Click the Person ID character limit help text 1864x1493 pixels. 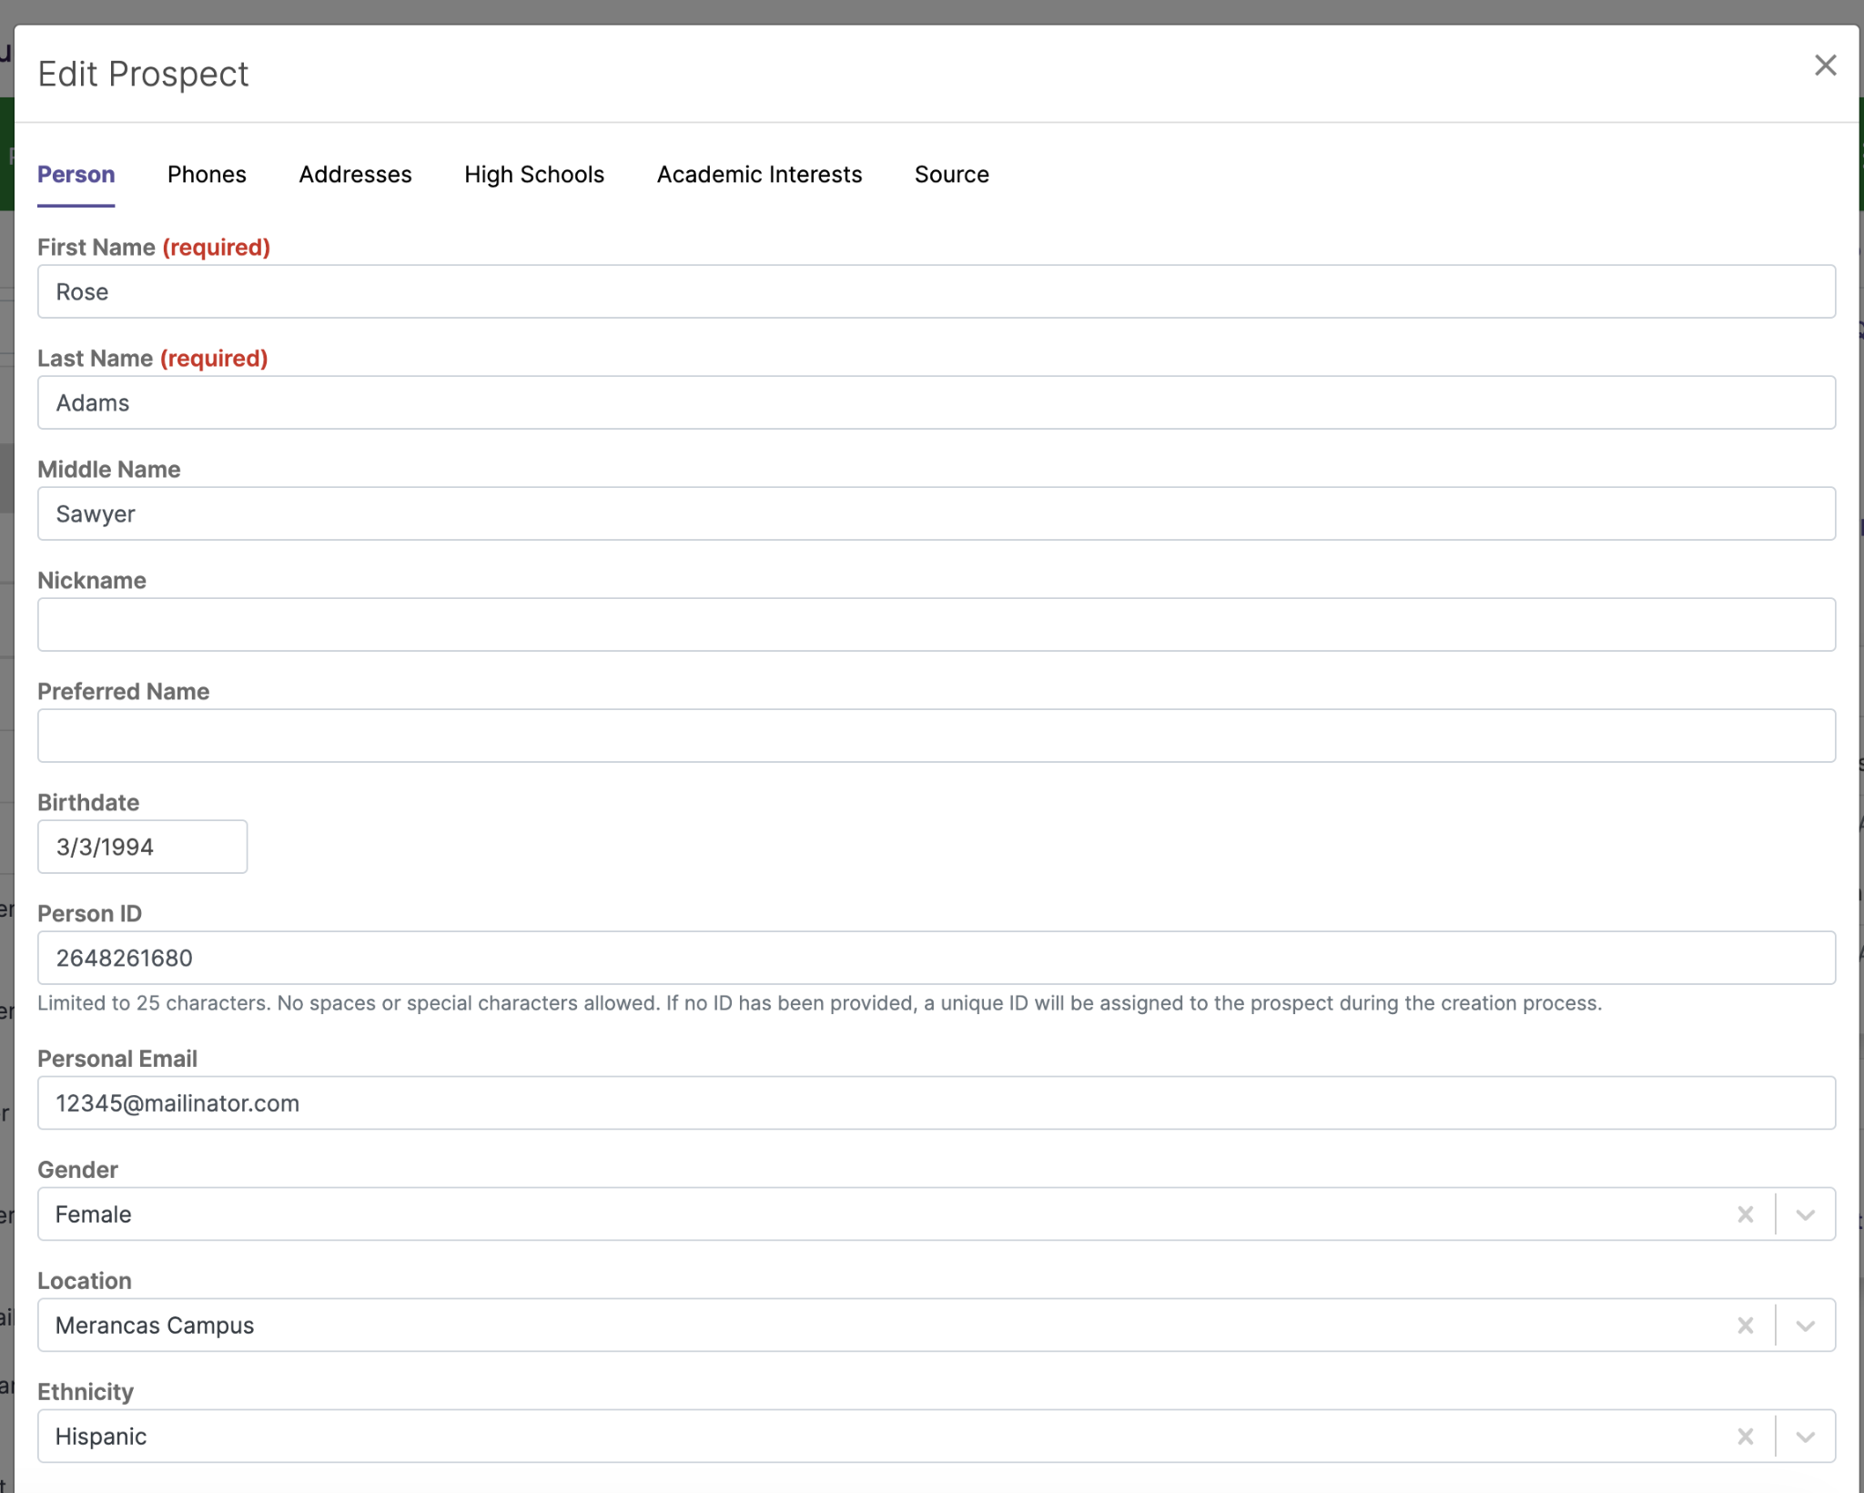pyautogui.click(x=819, y=1003)
